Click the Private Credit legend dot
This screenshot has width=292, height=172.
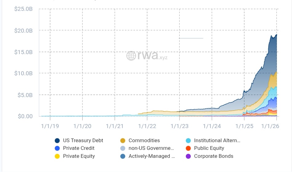click(x=57, y=148)
